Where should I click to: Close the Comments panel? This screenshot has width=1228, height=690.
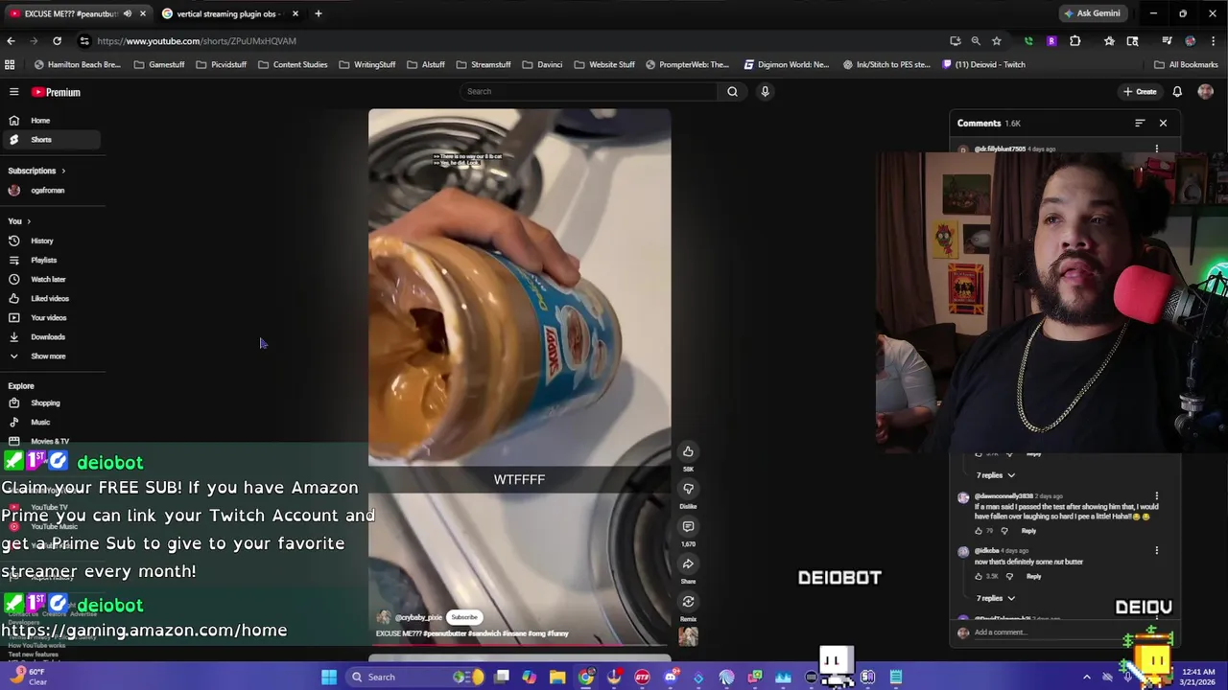tap(1163, 123)
